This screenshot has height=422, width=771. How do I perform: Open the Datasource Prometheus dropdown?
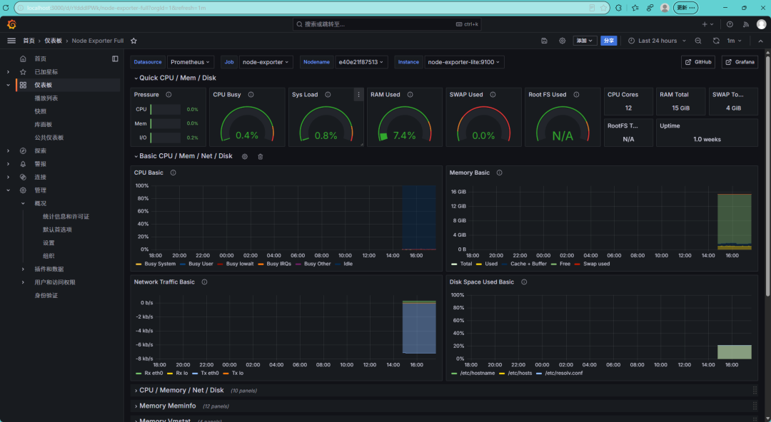click(191, 62)
